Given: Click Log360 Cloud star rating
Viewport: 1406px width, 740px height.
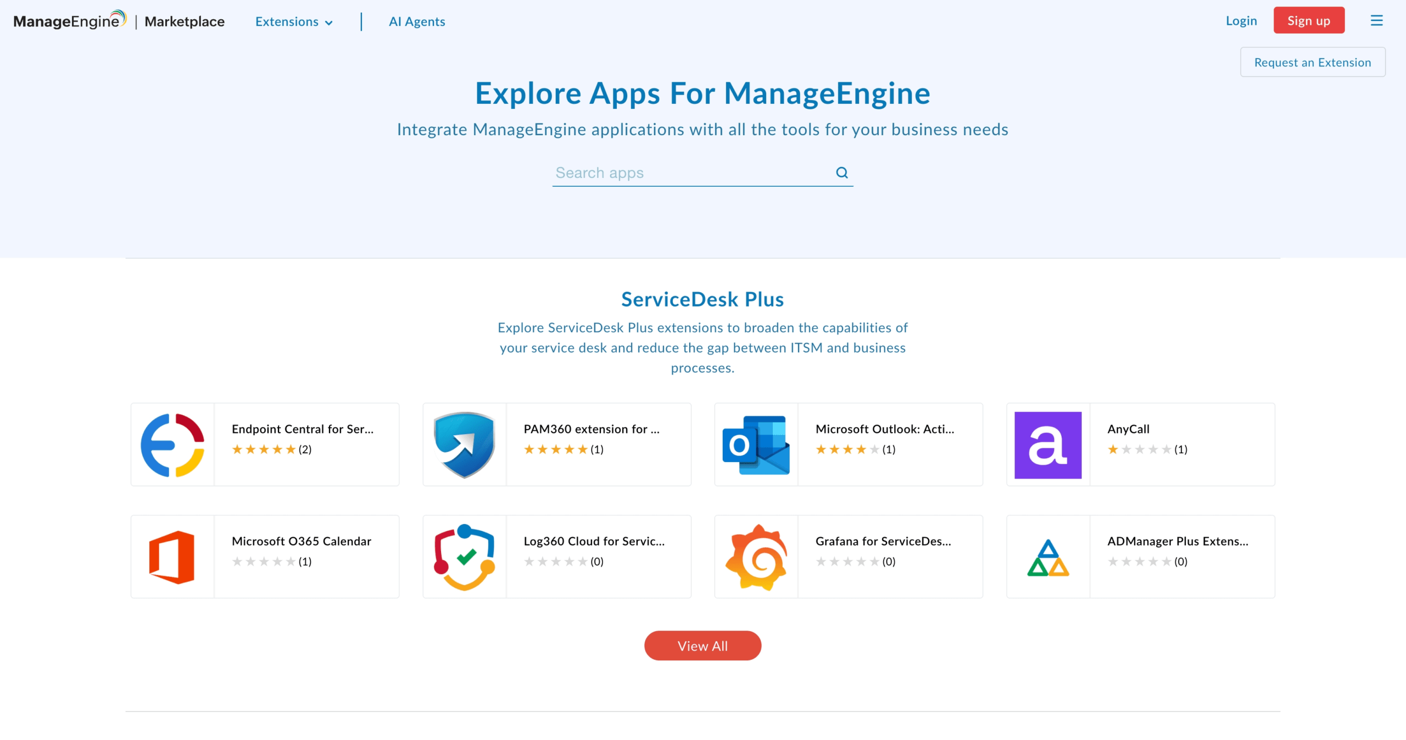Looking at the screenshot, I should (x=556, y=561).
